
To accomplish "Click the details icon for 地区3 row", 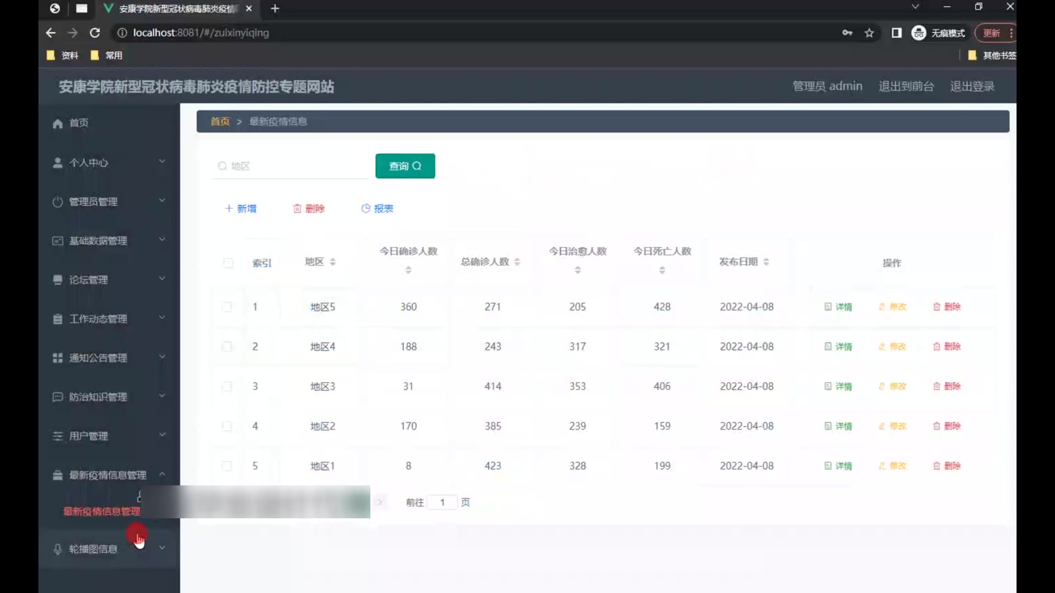I will pos(828,387).
